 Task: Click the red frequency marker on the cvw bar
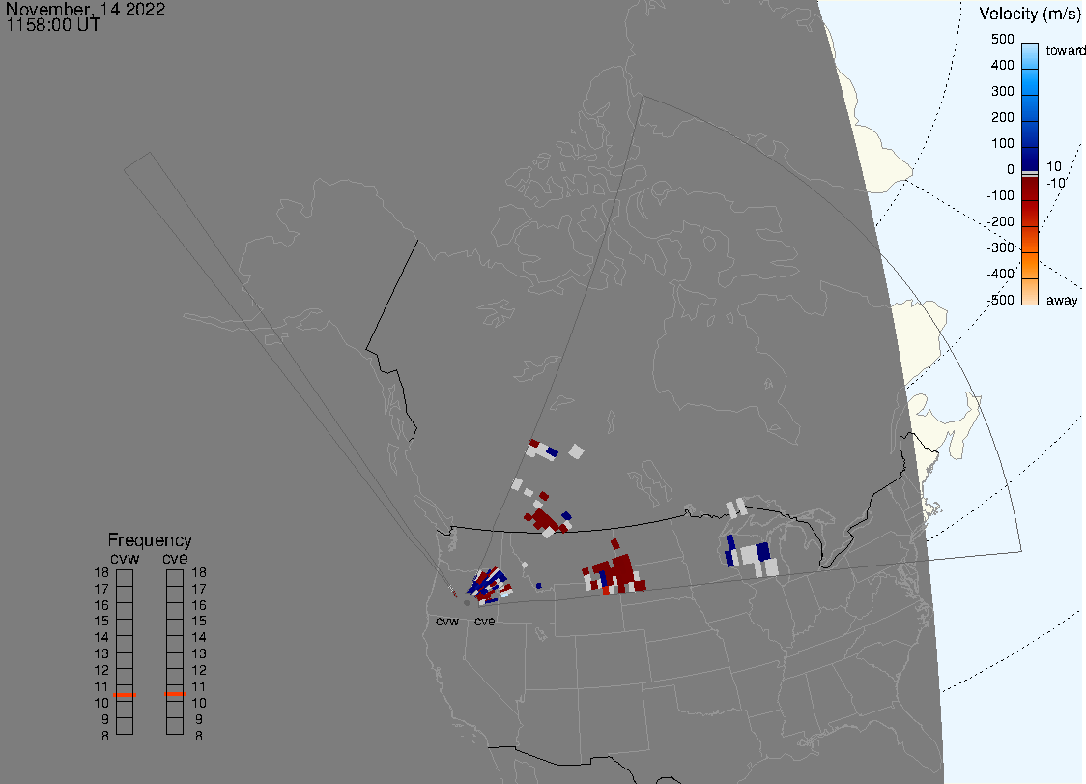(x=125, y=694)
